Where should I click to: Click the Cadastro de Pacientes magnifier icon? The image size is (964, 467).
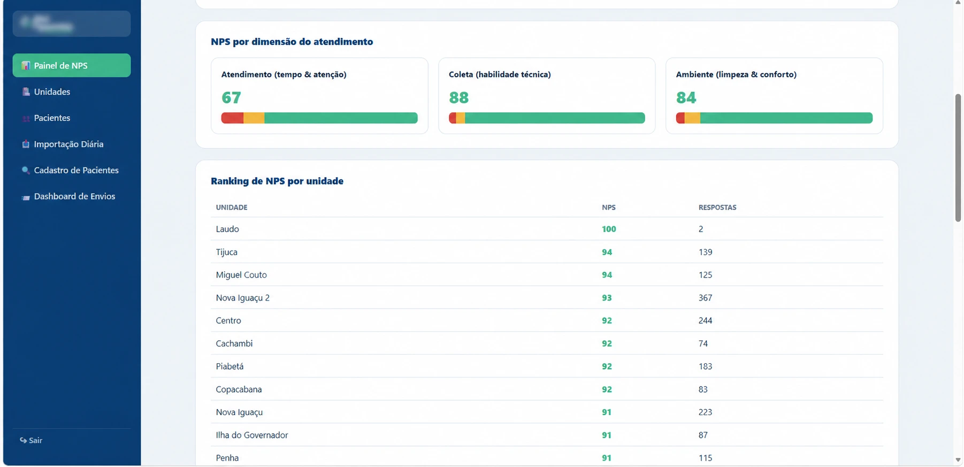25,171
